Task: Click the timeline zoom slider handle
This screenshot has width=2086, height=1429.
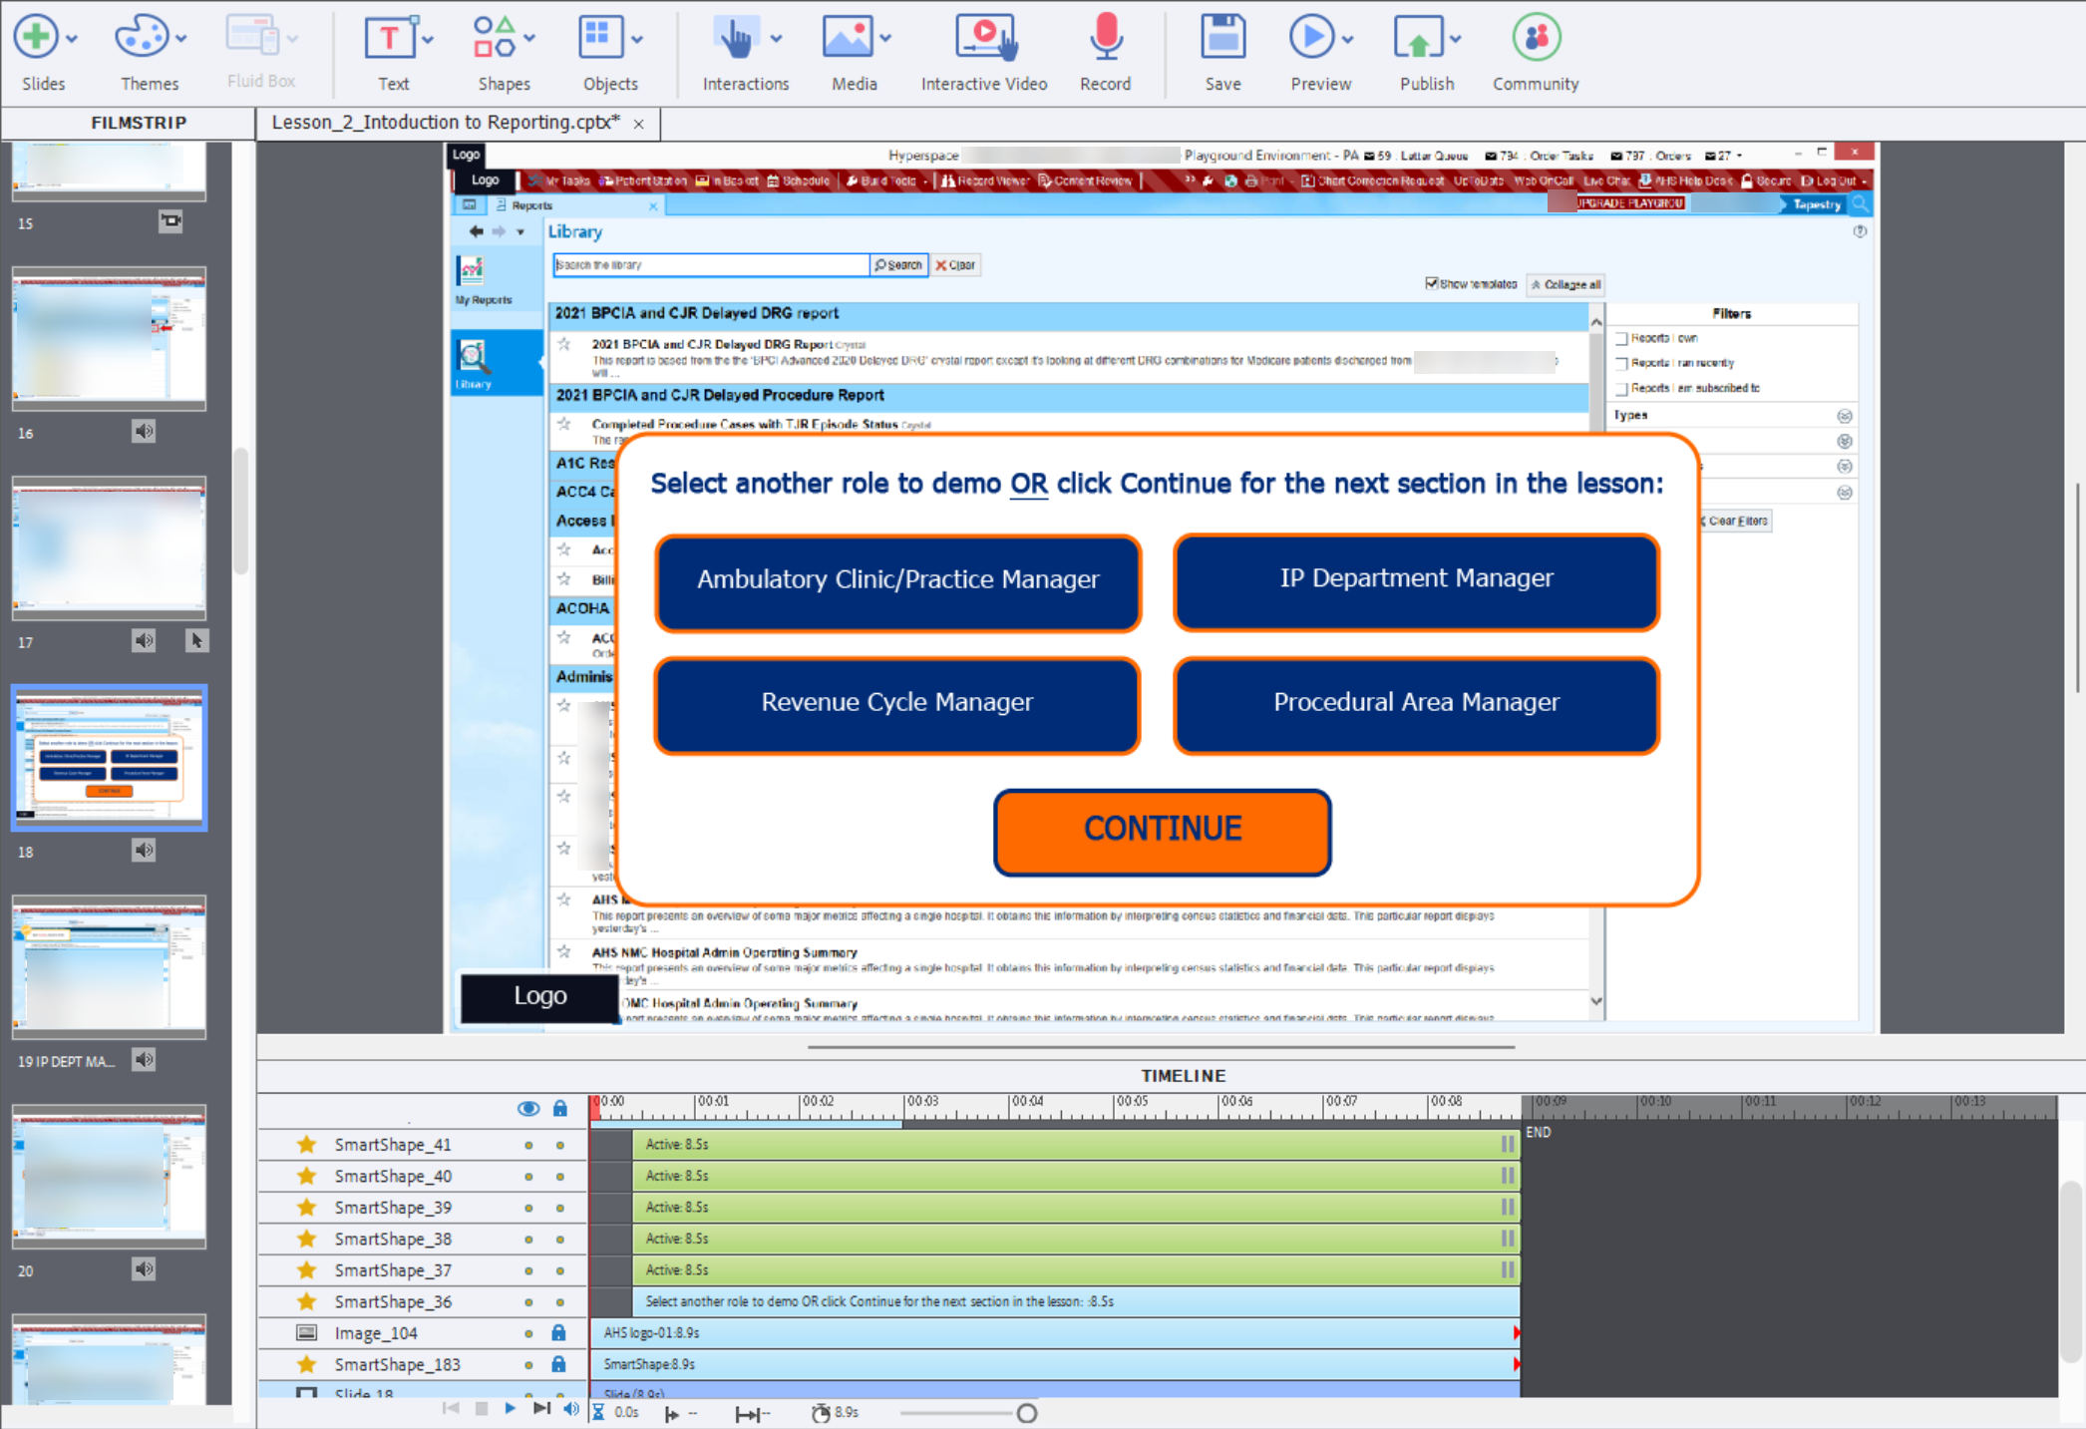Action: [1027, 1413]
